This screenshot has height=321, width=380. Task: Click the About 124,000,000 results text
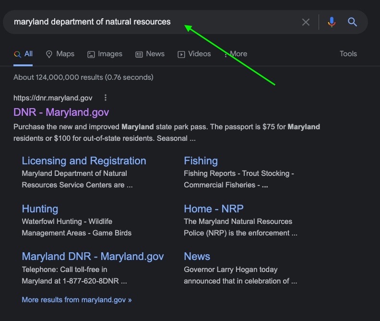pos(83,77)
